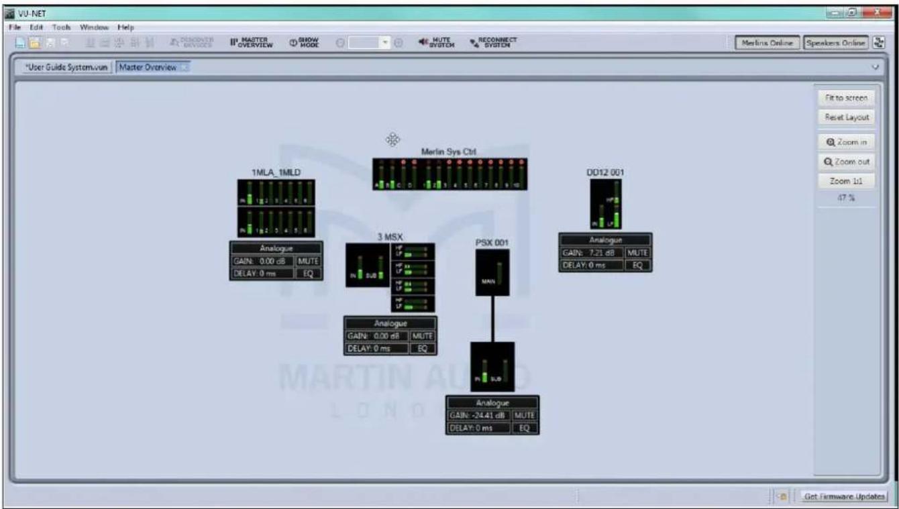Click the Discover Devices toolbar button
The height and width of the screenshot is (509, 899).
pyautogui.click(x=193, y=43)
